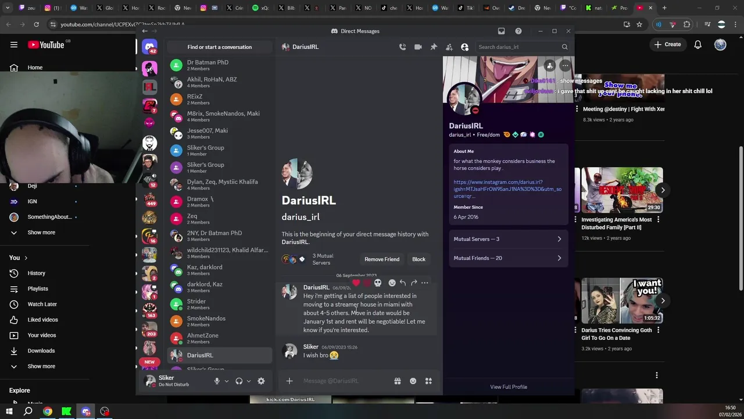Open Discord help icon

(518, 31)
